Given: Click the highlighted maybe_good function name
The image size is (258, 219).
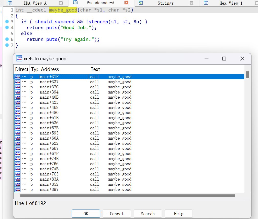Looking at the screenshot, I should tap(63, 10).
